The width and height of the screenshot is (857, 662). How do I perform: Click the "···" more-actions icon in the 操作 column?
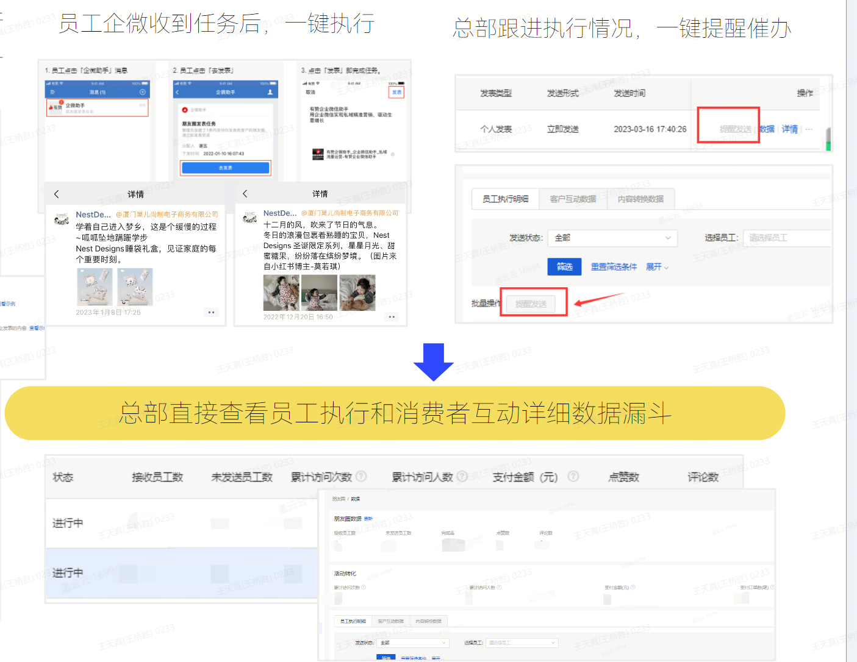point(809,129)
